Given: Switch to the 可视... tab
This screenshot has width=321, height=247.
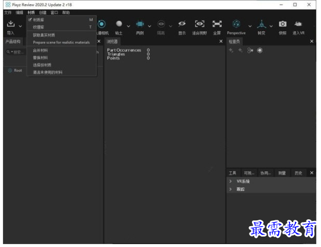Looking at the screenshot, I should pos(249,173).
